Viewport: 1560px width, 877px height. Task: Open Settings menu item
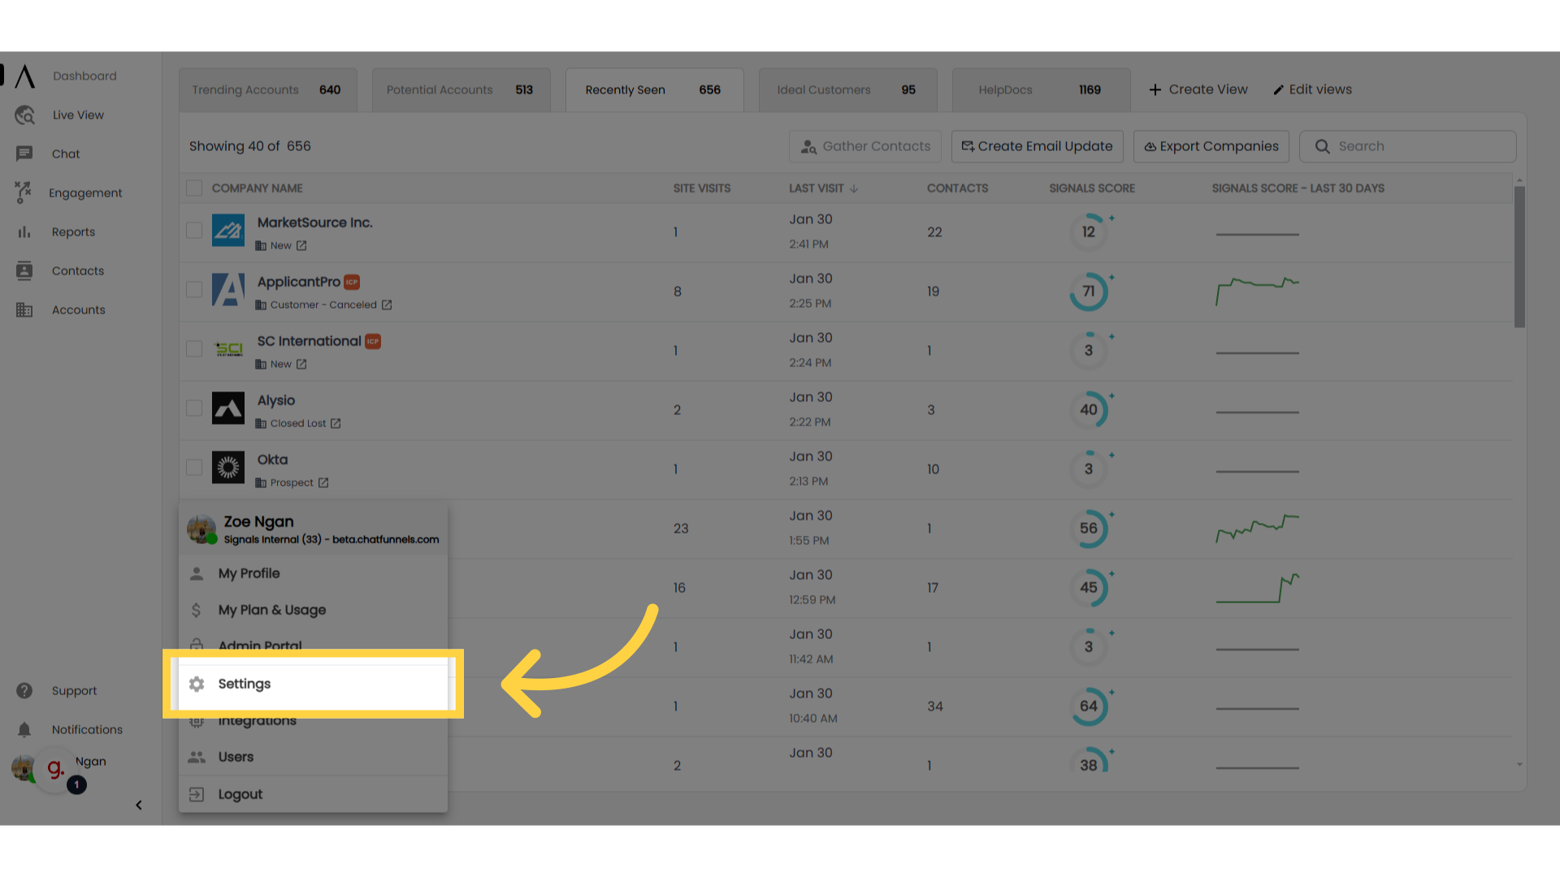(x=314, y=683)
